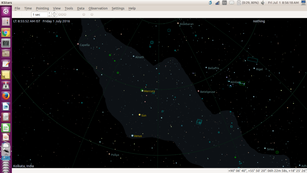Open the sliders settings dock icon
The height and width of the screenshot is (173, 307).
point(6,22)
